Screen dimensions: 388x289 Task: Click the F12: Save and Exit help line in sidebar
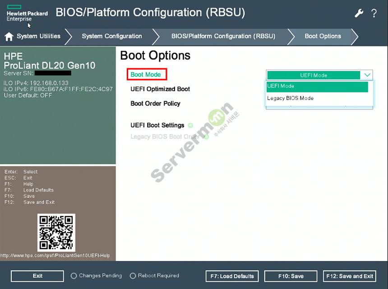tap(29, 202)
